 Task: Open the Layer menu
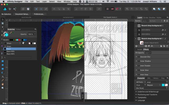click(44, 2)
